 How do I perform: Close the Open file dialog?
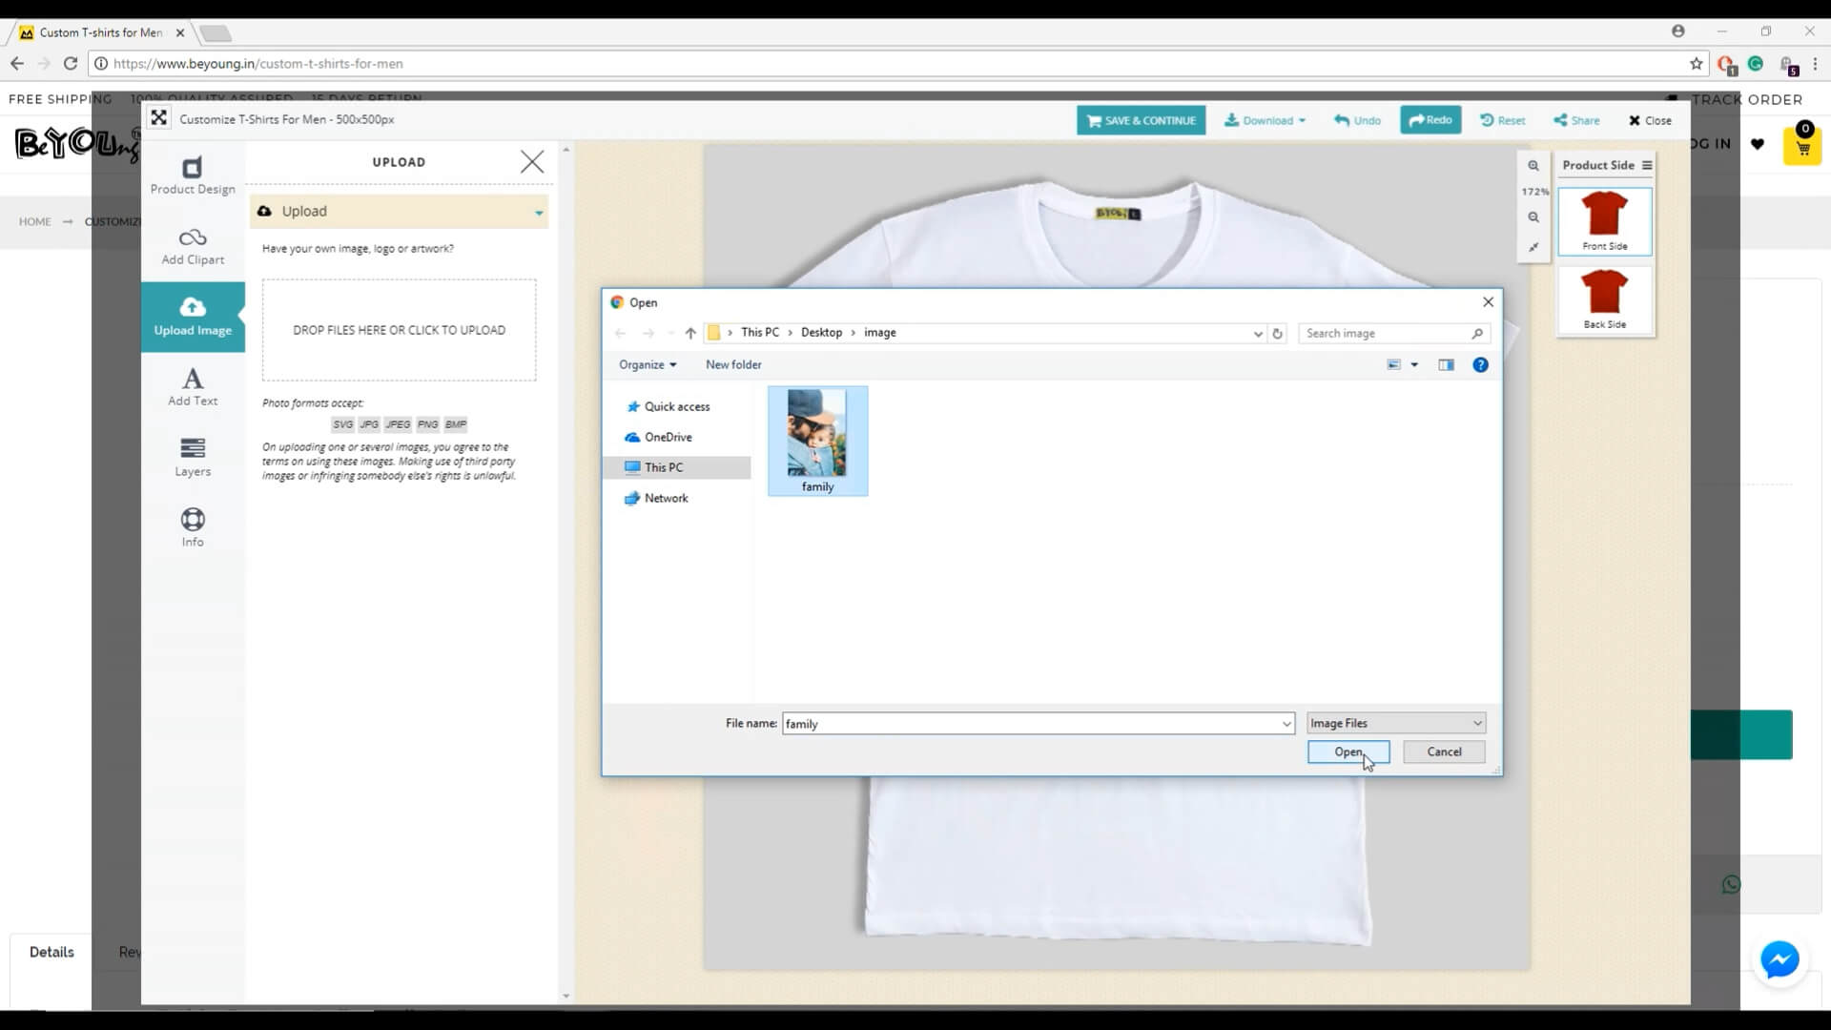click(1488, 301)
